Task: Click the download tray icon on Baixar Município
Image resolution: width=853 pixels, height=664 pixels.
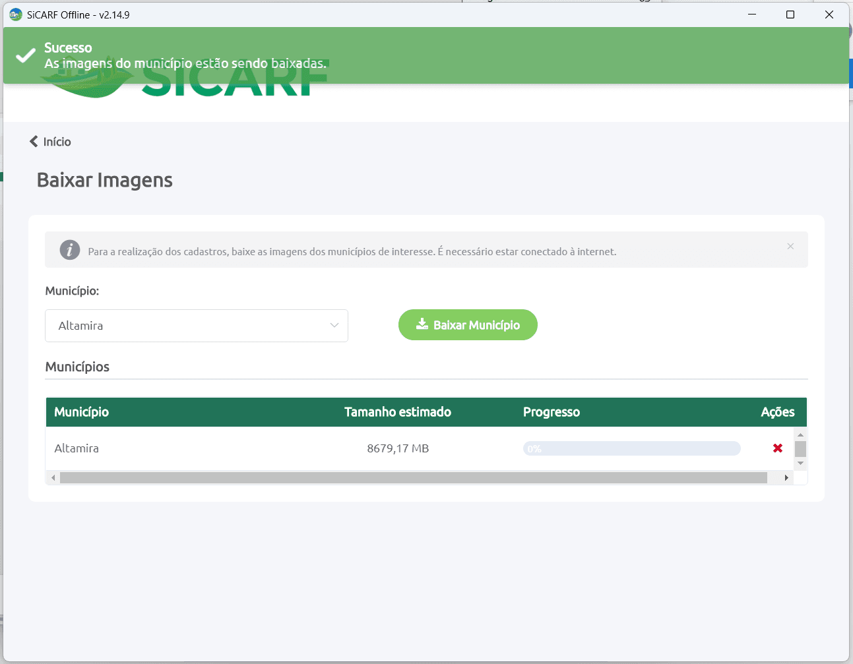Action: coord(422,324)
